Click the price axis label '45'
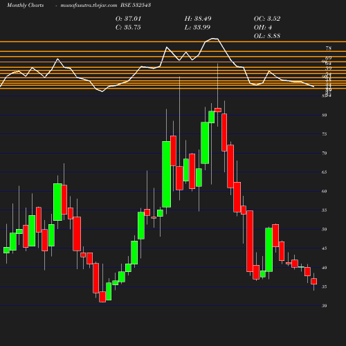The image size is (346, 346). (x=325, y=248)
